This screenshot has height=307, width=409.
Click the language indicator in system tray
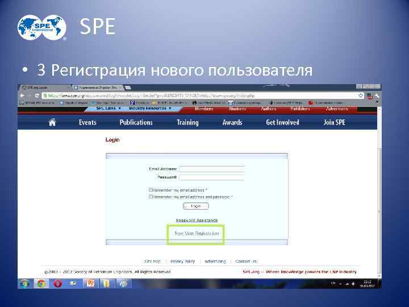pos(333,284)
